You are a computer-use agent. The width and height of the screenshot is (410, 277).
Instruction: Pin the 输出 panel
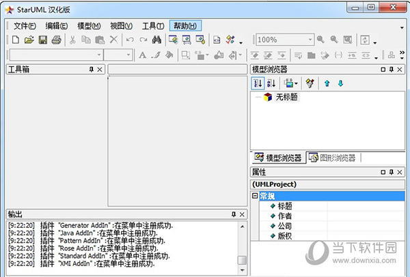[x=234, y=214]
